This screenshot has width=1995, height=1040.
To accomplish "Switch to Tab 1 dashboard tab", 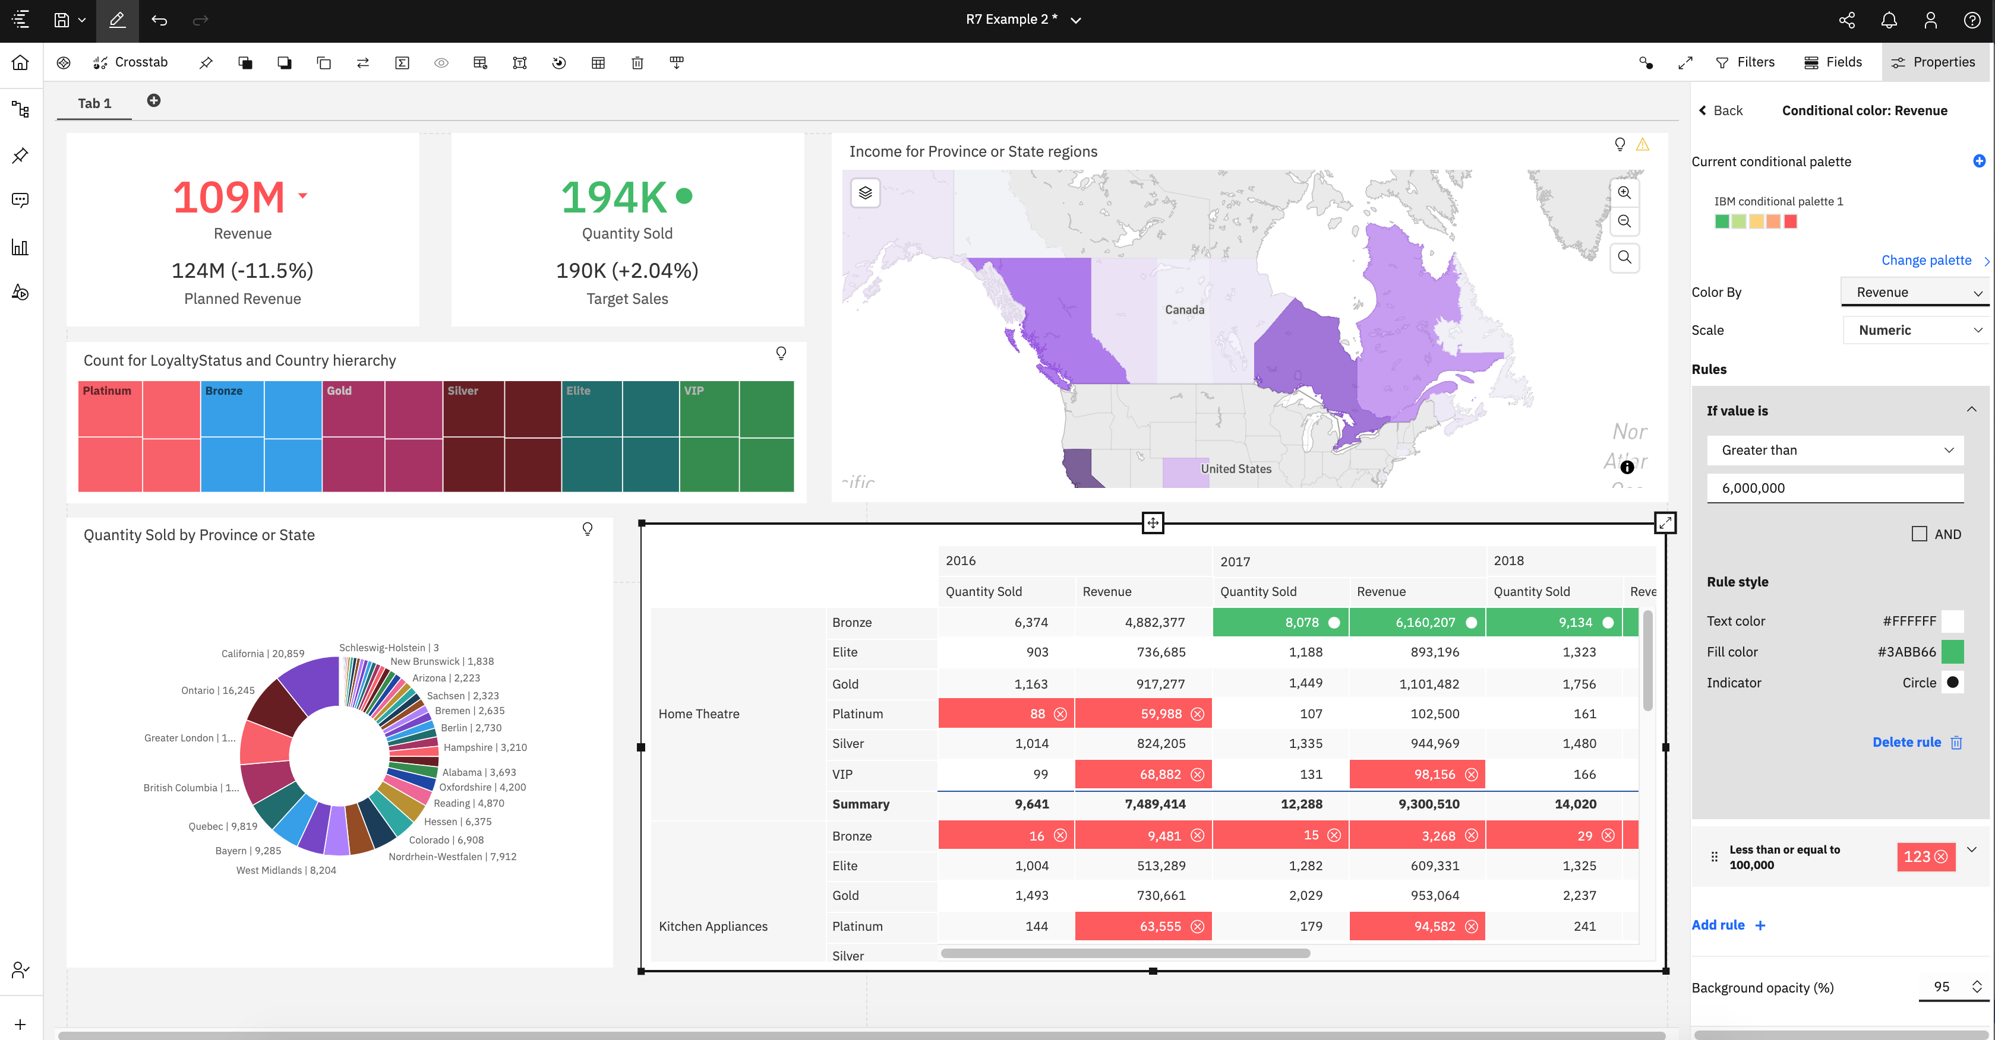I will pyautogui.click(x=95, y=103).
